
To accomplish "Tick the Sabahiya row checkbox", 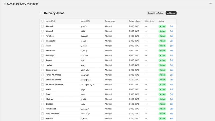I will (x=42, y=55).
